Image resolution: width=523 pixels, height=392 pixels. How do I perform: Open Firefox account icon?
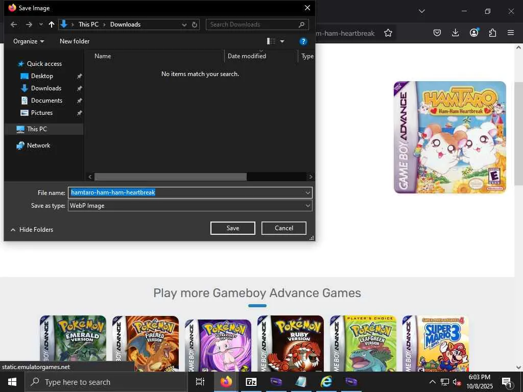474,32
